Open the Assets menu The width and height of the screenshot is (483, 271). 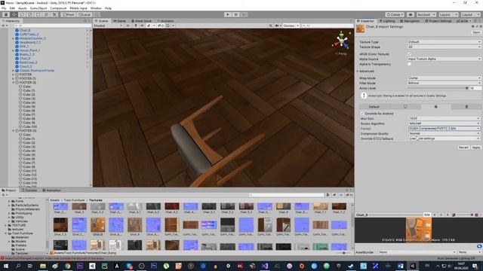point(23,8)
